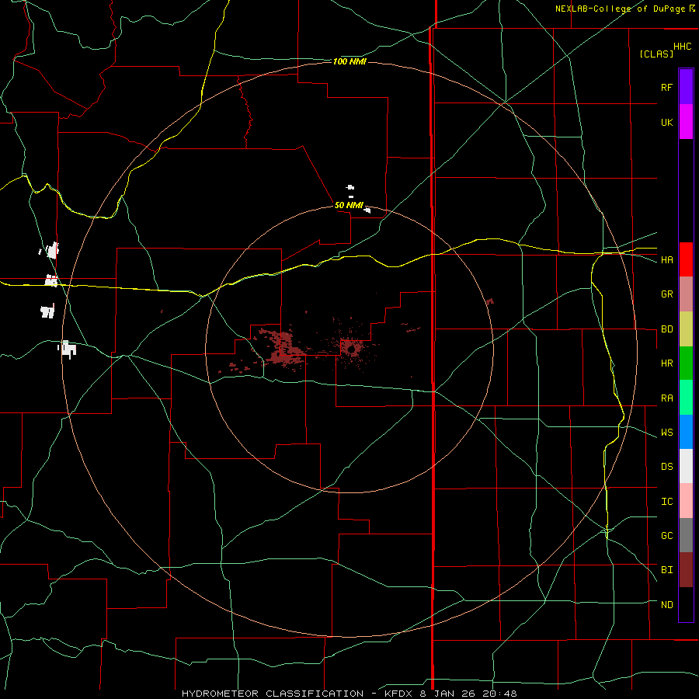699x699 pixels.
Task: Click the HR legend label
Action: [666, 363]
